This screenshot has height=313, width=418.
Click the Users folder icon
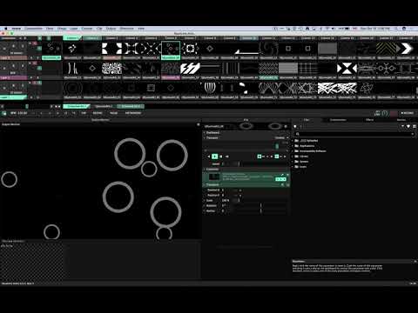click(x=297, y=167)
